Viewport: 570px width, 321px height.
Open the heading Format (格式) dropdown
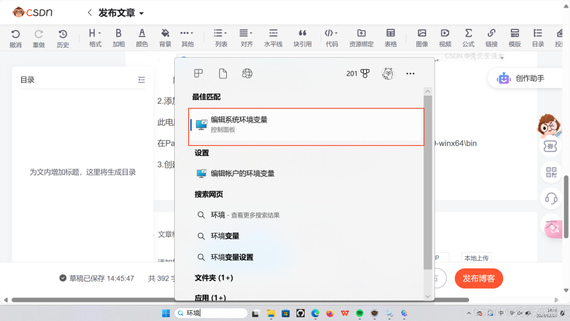(x=95, y=38)
